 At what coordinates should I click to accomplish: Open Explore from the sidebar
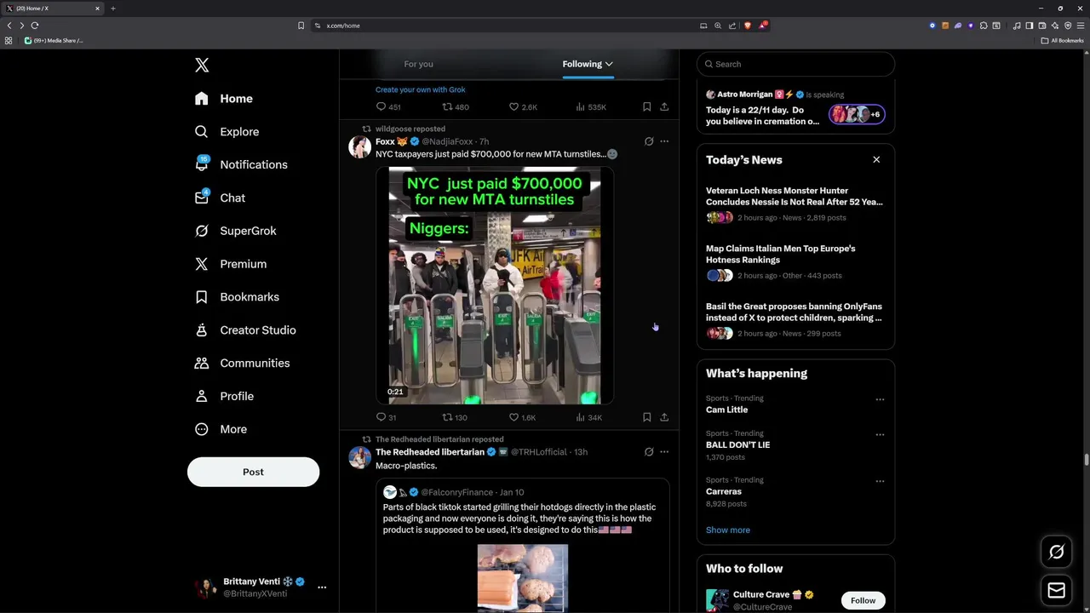(227, 132)
